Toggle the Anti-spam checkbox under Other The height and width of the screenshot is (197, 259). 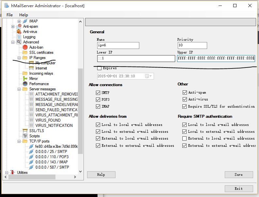coord(185,92)
